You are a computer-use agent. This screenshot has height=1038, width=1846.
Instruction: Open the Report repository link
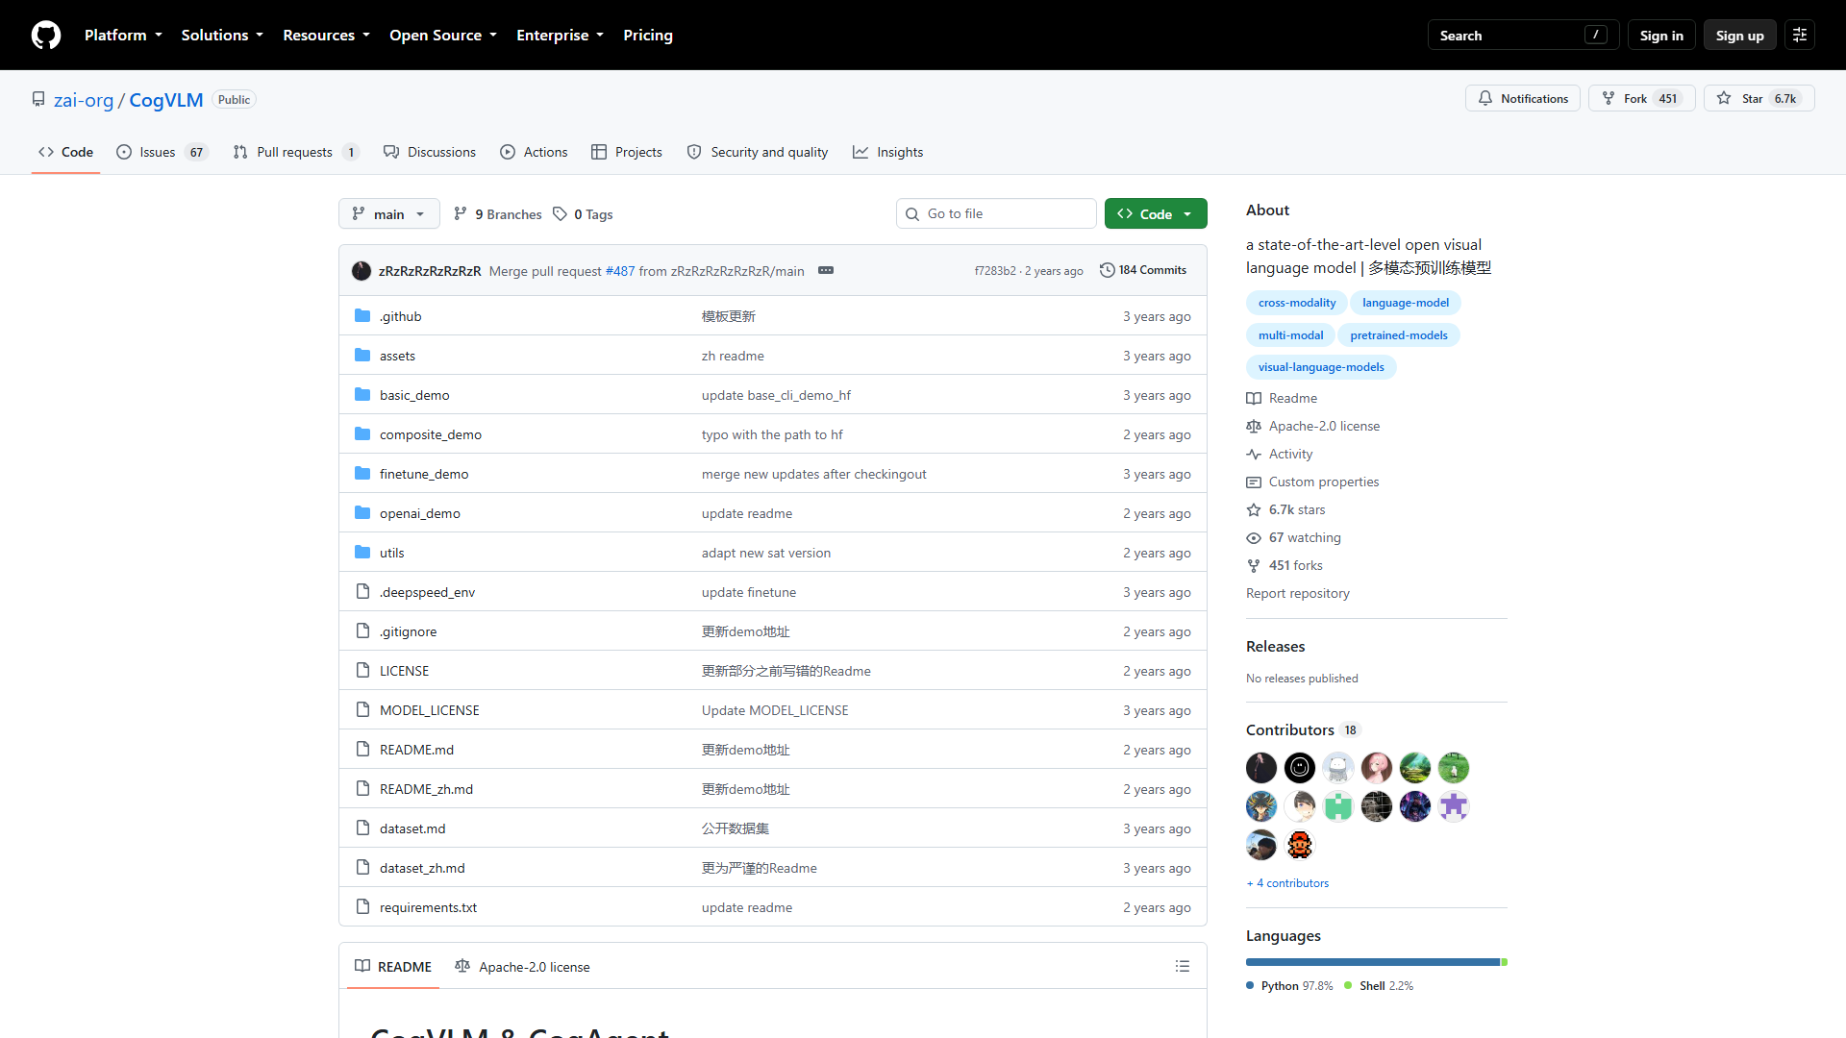[1297, 593]
